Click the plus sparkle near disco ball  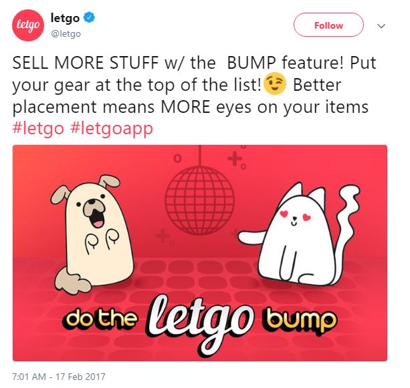point(235,158)
